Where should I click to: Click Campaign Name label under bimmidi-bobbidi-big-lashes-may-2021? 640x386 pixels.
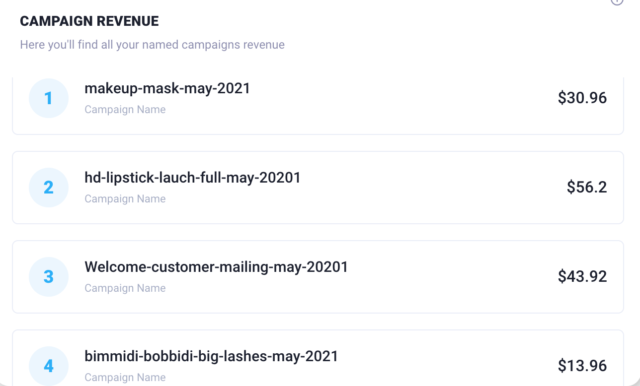tap(125, 378)
